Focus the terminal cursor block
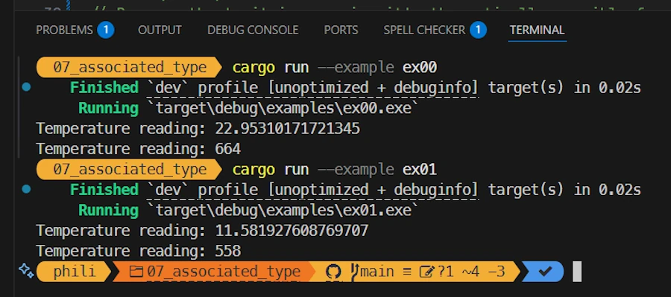Image resolution: width=671 pixels, height=297 pixels. 577,272
